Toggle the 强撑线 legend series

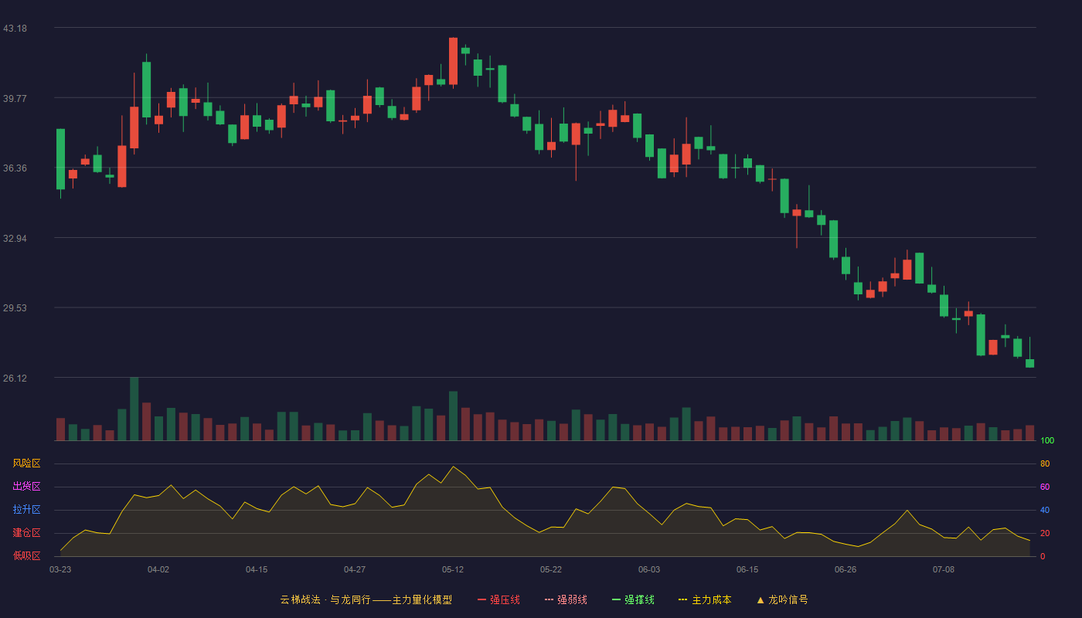[633, 599]
